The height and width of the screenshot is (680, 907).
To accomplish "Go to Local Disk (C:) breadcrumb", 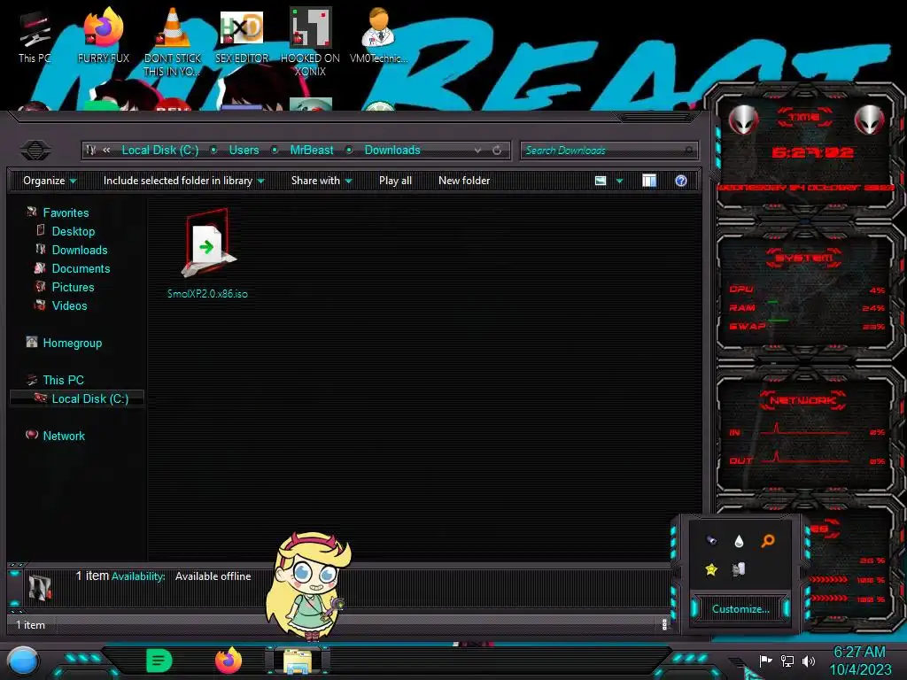I will point(160,151).
